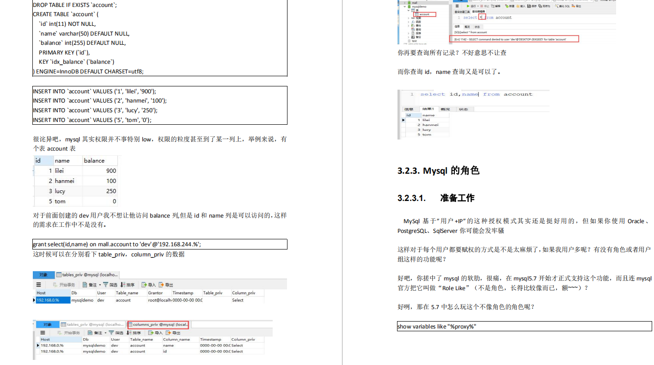The width and height of the screenshot is (654, 365).
Task: Click the Table_priv column header
Action: [x=216, y=293]
